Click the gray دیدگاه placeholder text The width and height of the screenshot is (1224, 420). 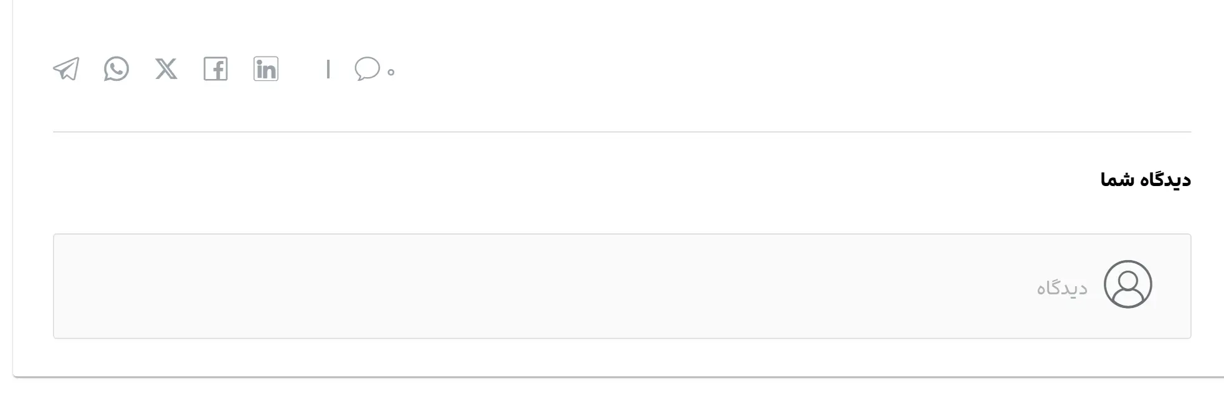(1061, 288)
